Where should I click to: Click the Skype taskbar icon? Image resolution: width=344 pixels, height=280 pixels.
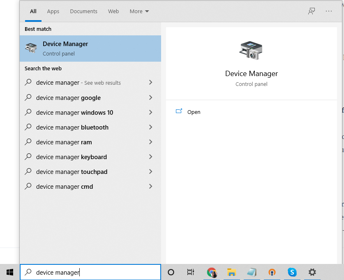click(x=292, y=272)
